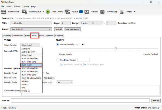This screenshot has height=110, width=162.
Task: Click the Browse button
Action: [156, 101]
